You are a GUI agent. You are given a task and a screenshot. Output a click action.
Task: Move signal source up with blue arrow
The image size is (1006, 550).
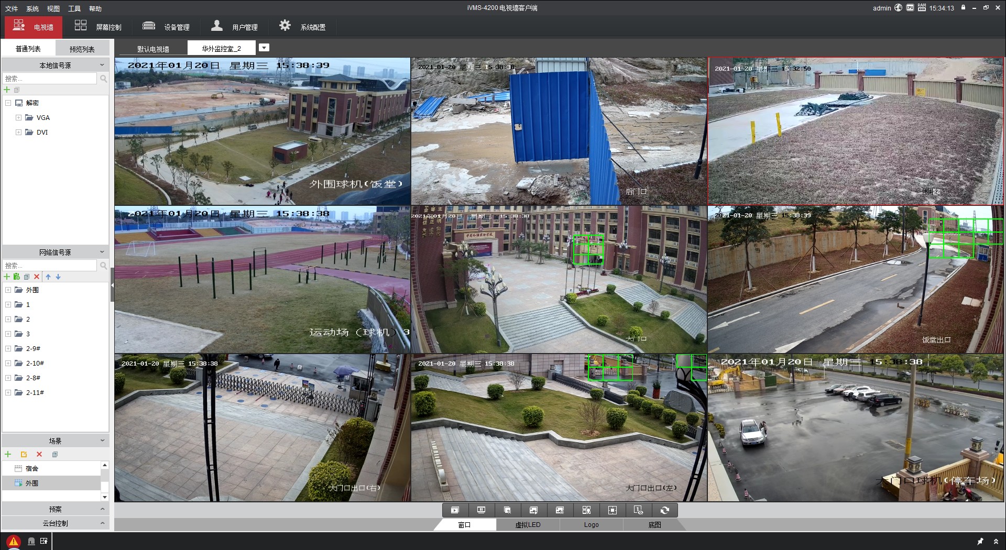click(48, 277)
